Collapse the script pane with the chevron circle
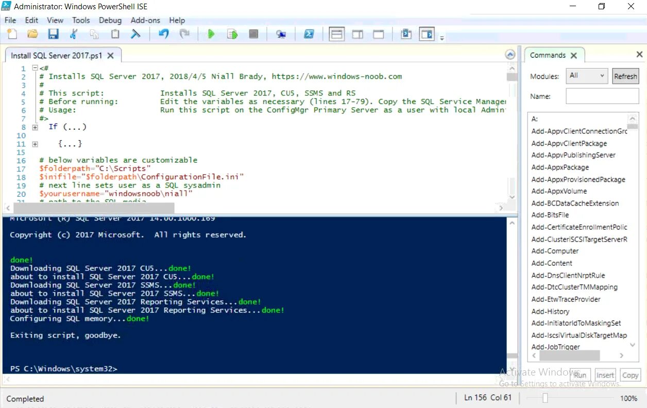Screen dimensions: 647x408 [x=510, y=54]
